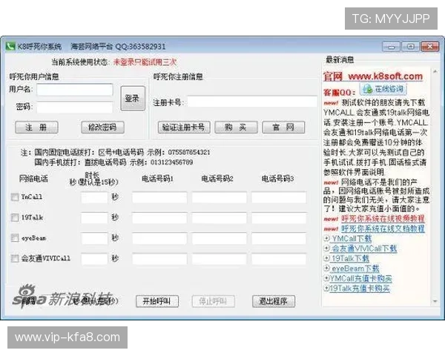Focus the 用户名 username field
445x356 pixels.
[x=75, y=90]
